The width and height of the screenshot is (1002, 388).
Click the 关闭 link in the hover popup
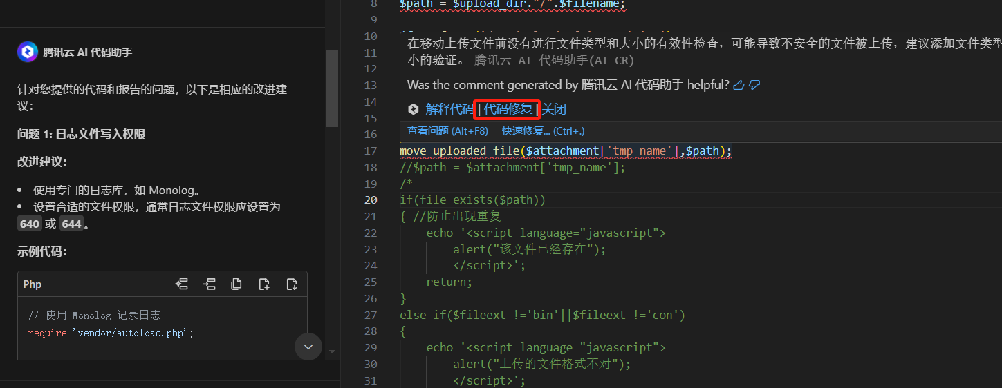pos(554,109)
